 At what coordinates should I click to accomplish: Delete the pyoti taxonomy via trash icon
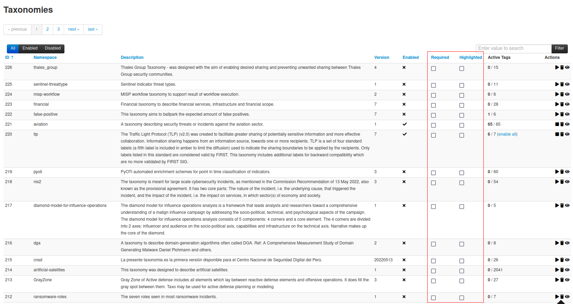(562, 172)
